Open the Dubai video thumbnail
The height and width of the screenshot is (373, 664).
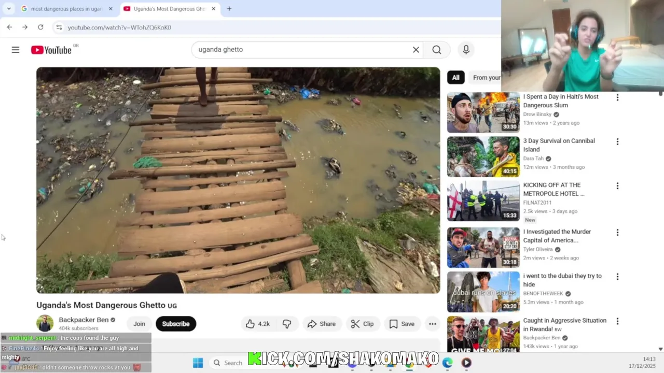tap(483, 292)
